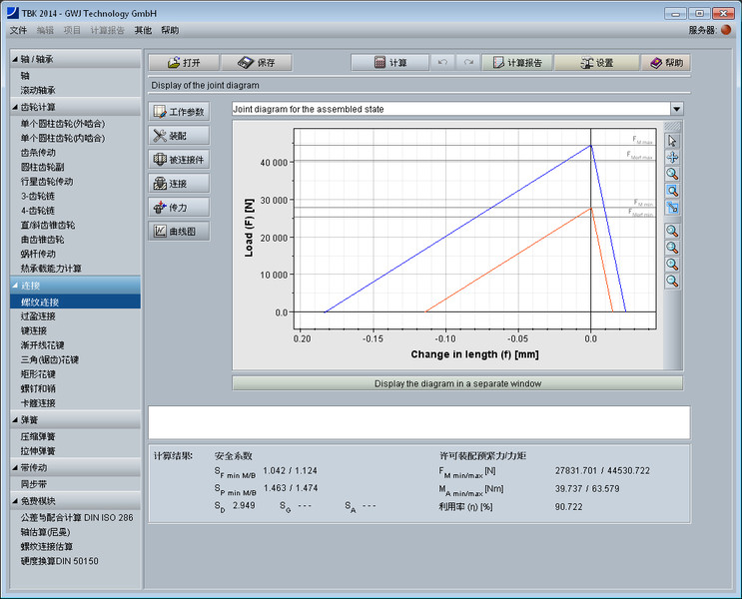This screenshot has width=742, height=599.
Task: Click Display the diagram in a separate window
Action: tap(457, 383)
